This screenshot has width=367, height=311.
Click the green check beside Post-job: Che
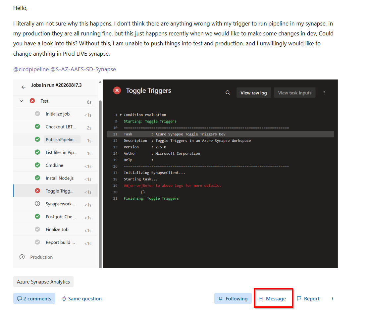tap(37, 217)
